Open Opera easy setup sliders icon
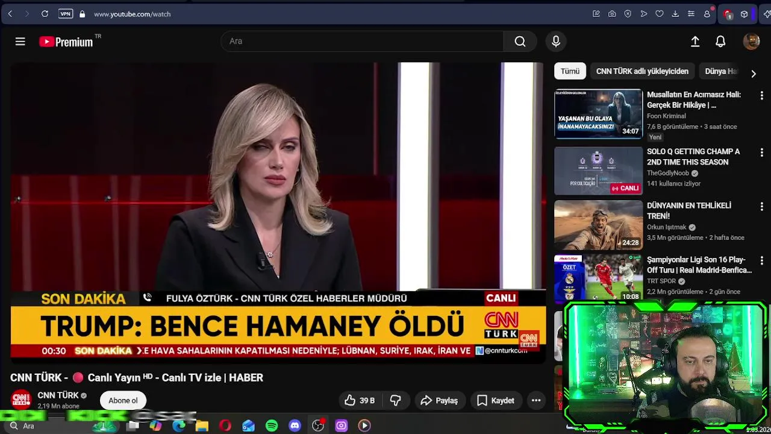Image resolution: width=771 pixels, height=434 pixels. click(x=691, y=14)
